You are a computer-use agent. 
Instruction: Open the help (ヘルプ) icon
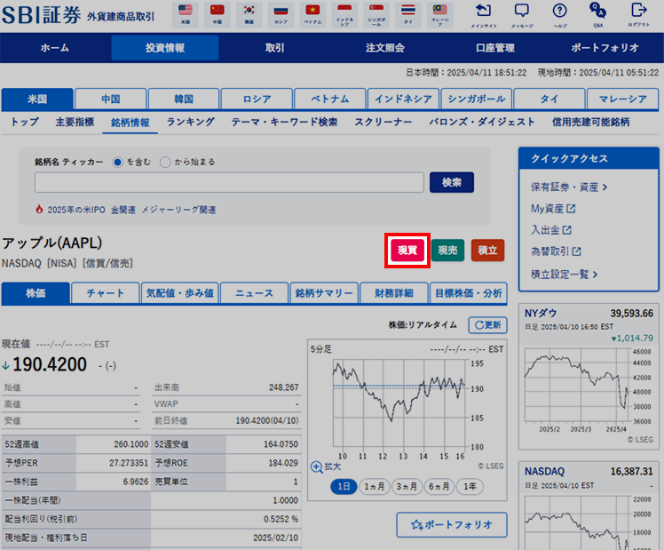[560, 15]
